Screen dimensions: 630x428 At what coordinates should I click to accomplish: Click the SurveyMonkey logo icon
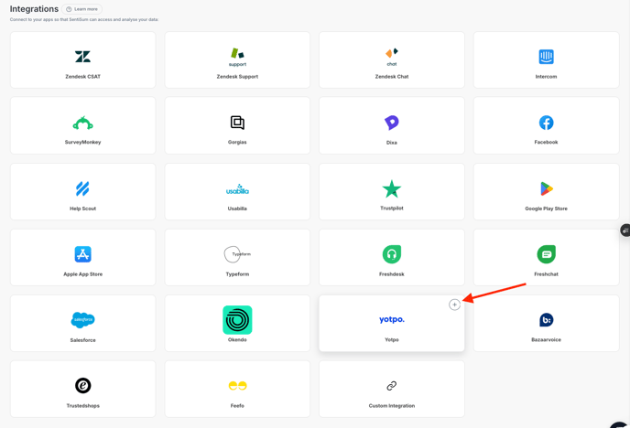click(82, 123)
